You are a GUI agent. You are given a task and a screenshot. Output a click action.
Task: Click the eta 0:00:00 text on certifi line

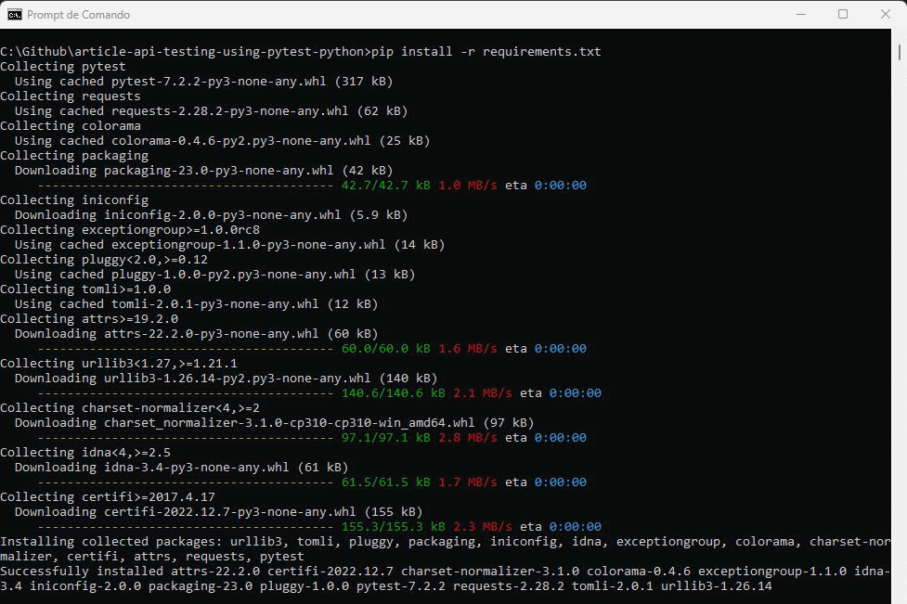tap(557, 526)
